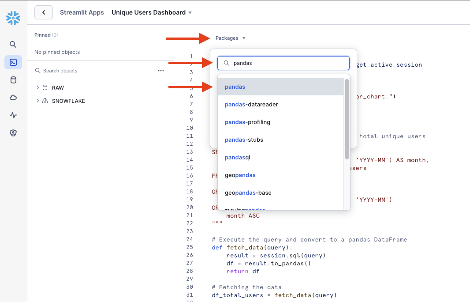Click line number 24 in the gutter
This screenshot has width=470, height=302.
(x=190, y=239)
